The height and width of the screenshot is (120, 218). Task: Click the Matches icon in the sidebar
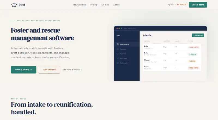(118, 58)
